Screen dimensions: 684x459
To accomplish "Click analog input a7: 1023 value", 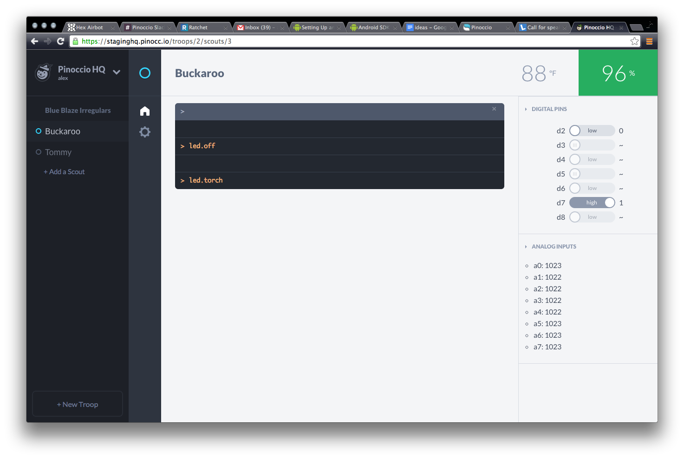I will 547,347.
